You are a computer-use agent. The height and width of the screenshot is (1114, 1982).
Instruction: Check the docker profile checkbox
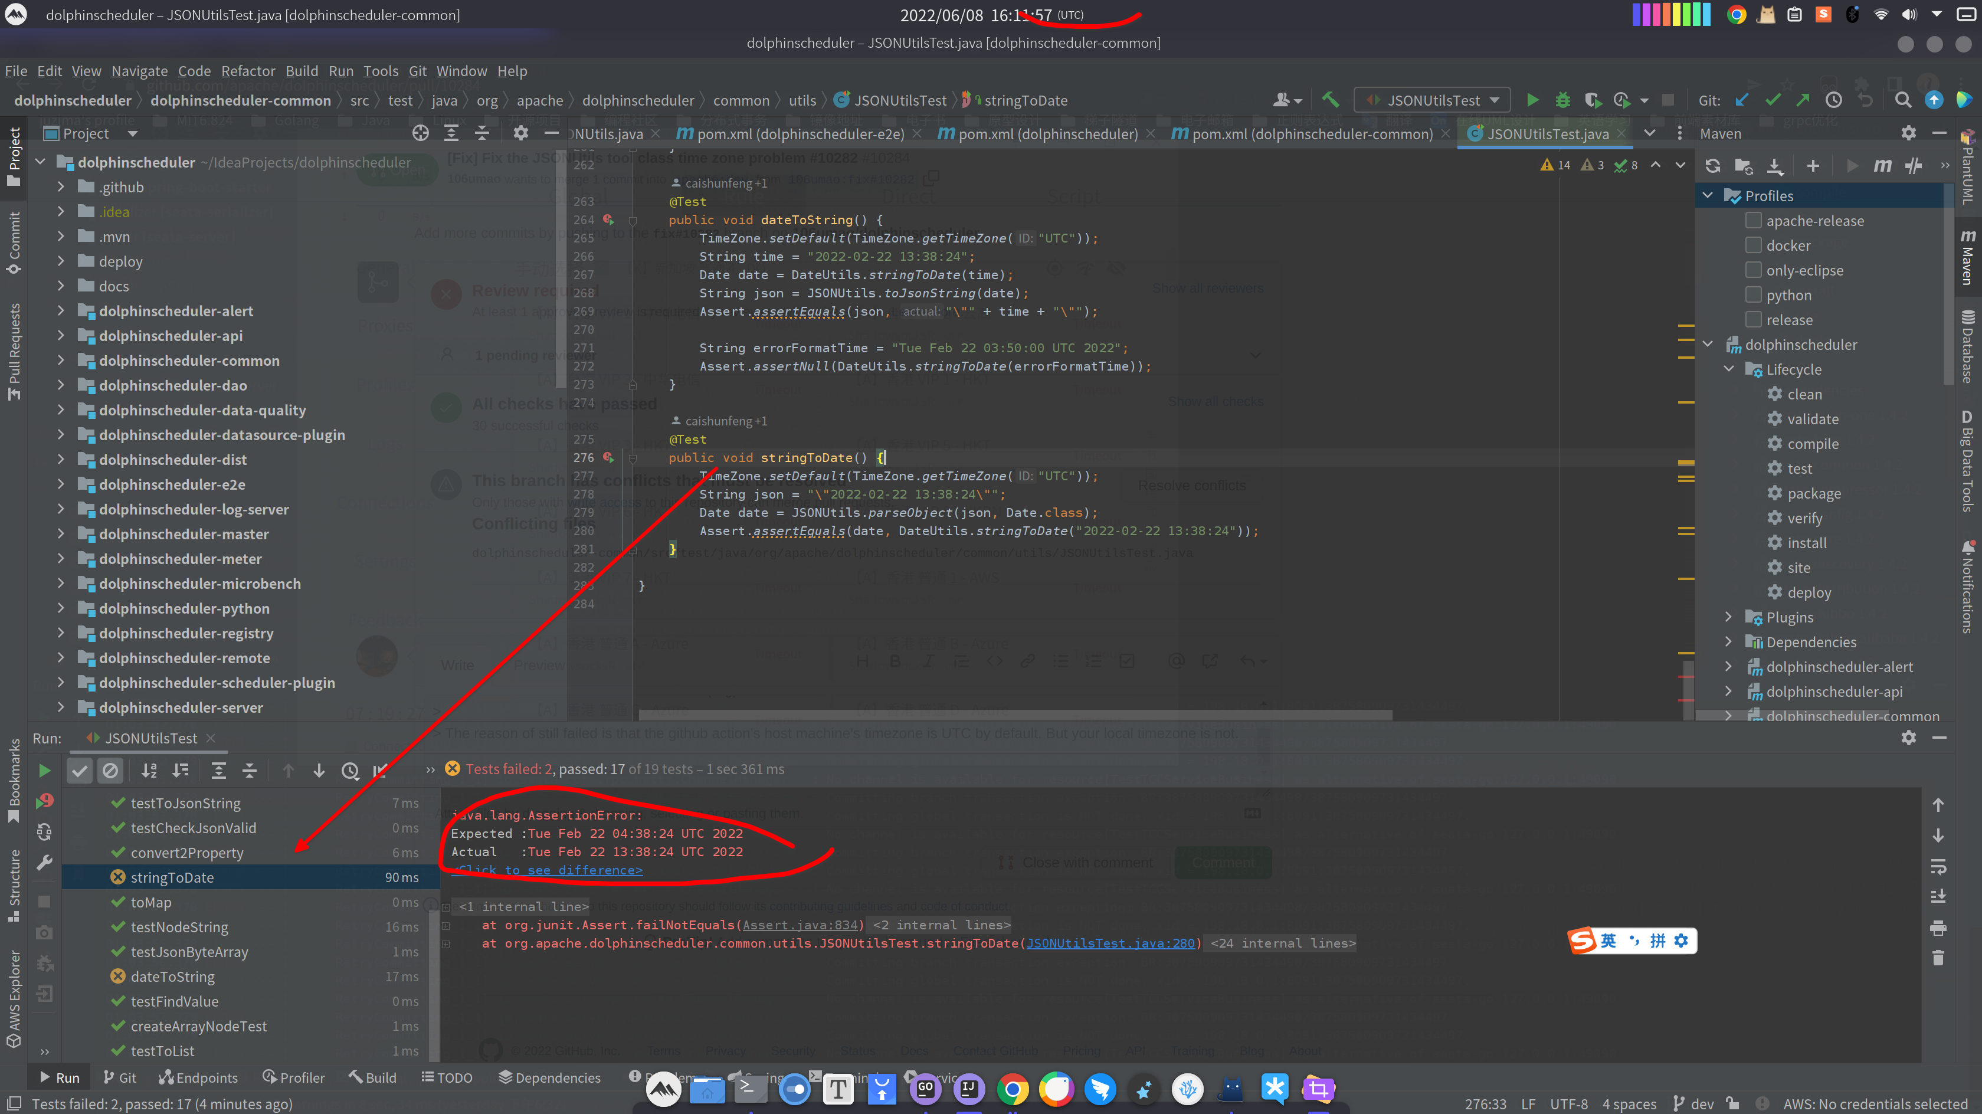click(1754, 245)
